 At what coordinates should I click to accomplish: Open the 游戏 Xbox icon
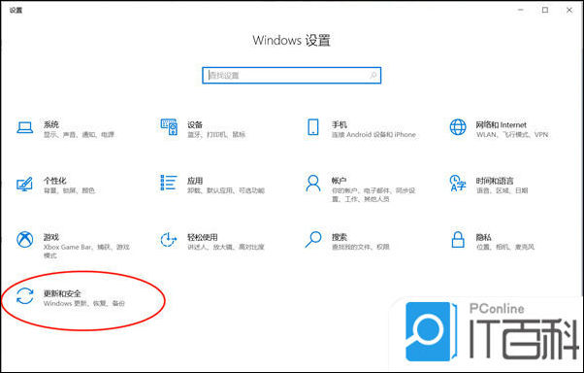[24, 240]
